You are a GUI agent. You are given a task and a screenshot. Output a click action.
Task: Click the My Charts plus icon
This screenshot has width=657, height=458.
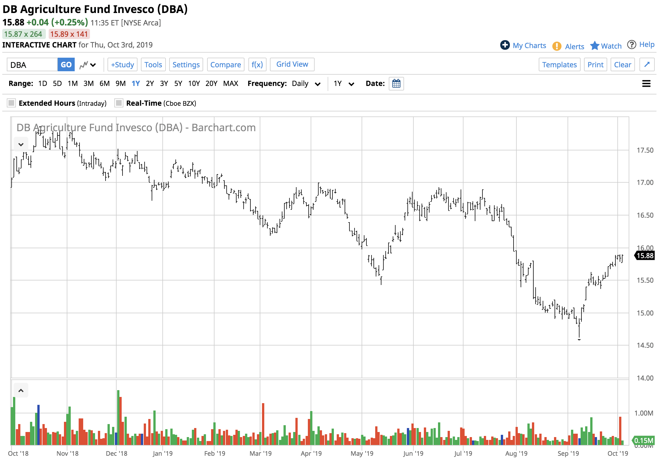point(505,45)
